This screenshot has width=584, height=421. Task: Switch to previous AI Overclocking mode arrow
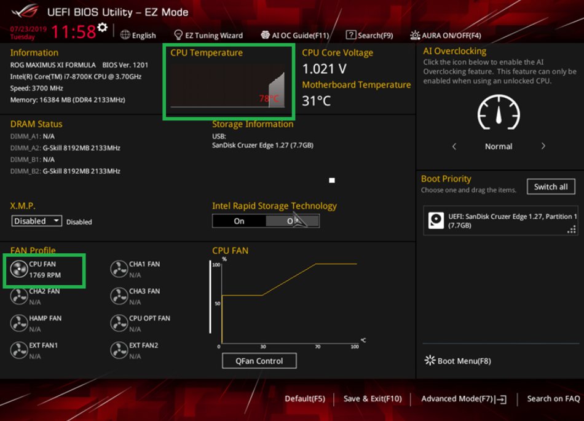point(454,146)
